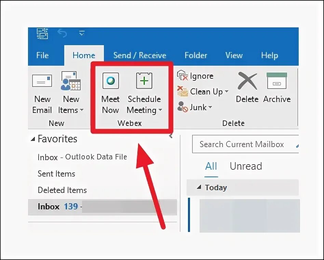This screenshot has width=324, height=260.
Task: Open the Help ribbon tab
Action: (x=269, y=55)
